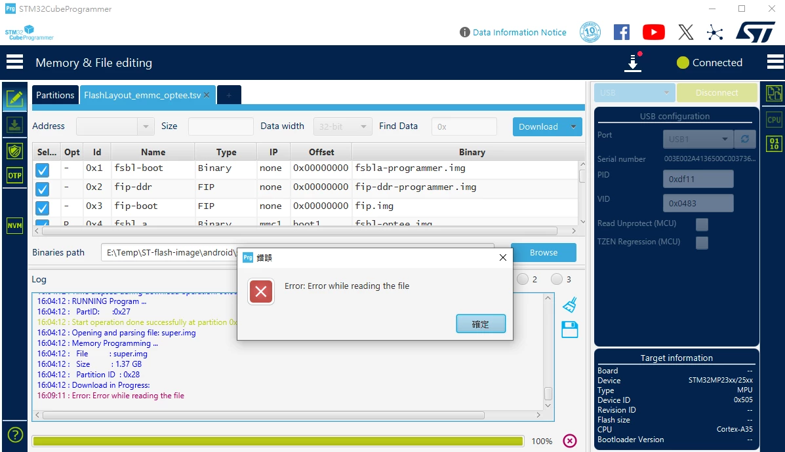Open the binary 01 10 panel icon
This screenshot has width=785, height=452.
pyautogui.click(x=774, y=144)
